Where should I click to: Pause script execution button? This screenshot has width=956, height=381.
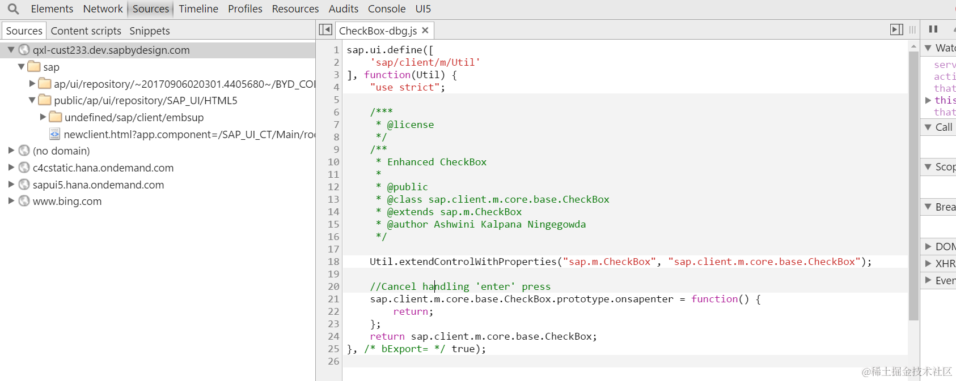(933, 29)
